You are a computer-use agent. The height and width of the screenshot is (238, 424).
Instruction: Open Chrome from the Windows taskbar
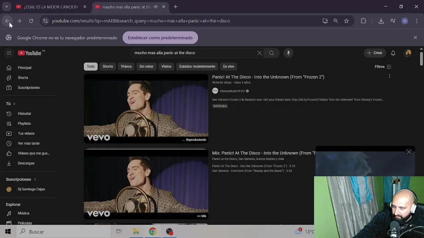[152, 232]
